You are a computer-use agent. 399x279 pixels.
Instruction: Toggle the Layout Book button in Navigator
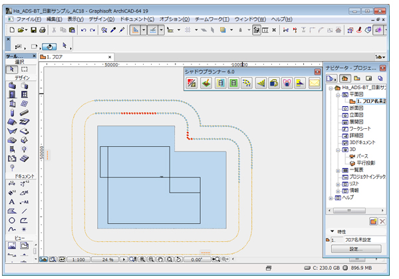[369, 78]
